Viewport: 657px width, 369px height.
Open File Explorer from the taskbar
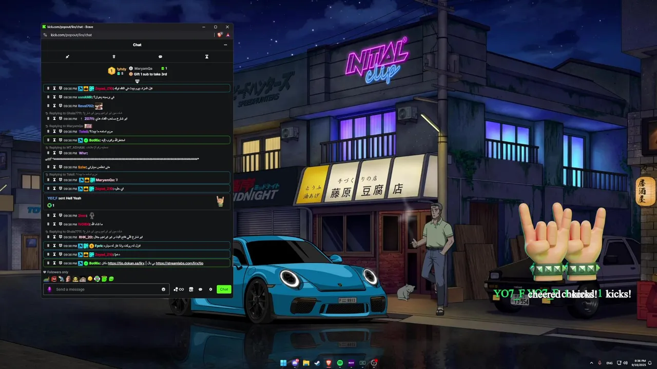tap(306, 363)
